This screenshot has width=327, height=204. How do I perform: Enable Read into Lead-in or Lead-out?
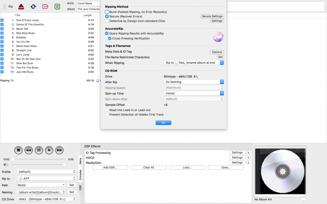click(x=107, y=110)
